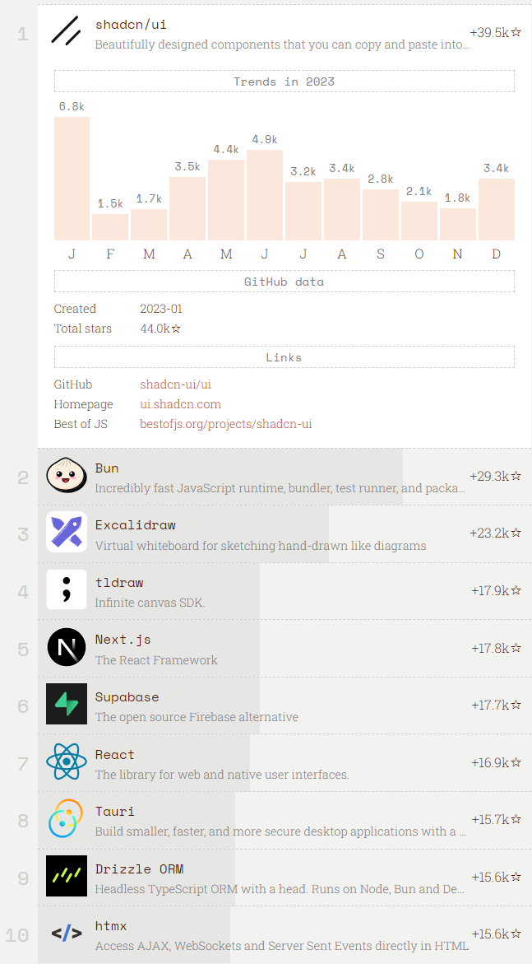Click the Supabase green bolt logo
The width and height of the screenshot is (532, 964).
pos(67,705)
